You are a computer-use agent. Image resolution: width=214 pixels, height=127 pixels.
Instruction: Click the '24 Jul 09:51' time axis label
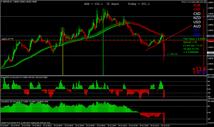tap(101, 126)
